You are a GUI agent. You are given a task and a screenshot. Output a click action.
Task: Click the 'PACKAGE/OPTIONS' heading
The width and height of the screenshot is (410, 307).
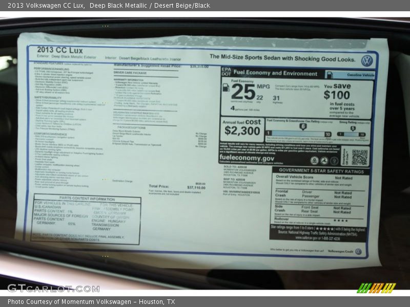[132, 127]
